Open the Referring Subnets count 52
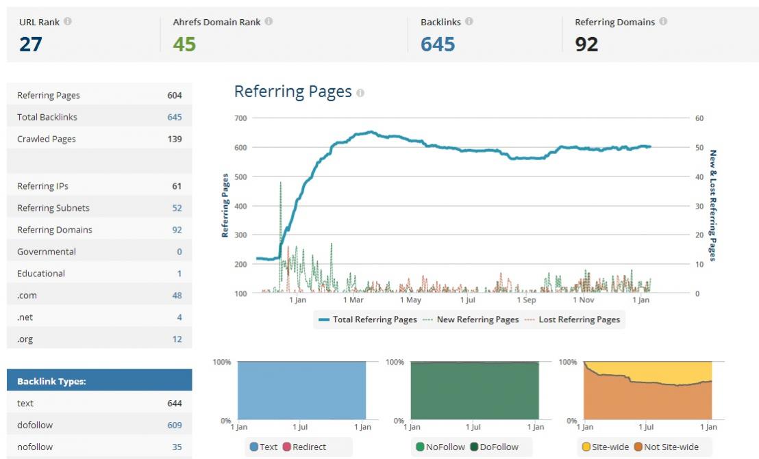The image size is (759, 459). coord(177,208)
